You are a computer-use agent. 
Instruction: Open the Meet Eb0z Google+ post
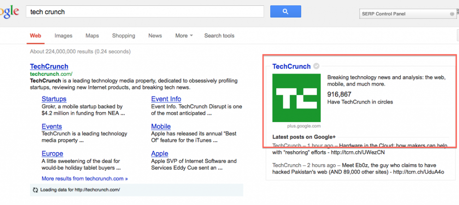point(358,169)
